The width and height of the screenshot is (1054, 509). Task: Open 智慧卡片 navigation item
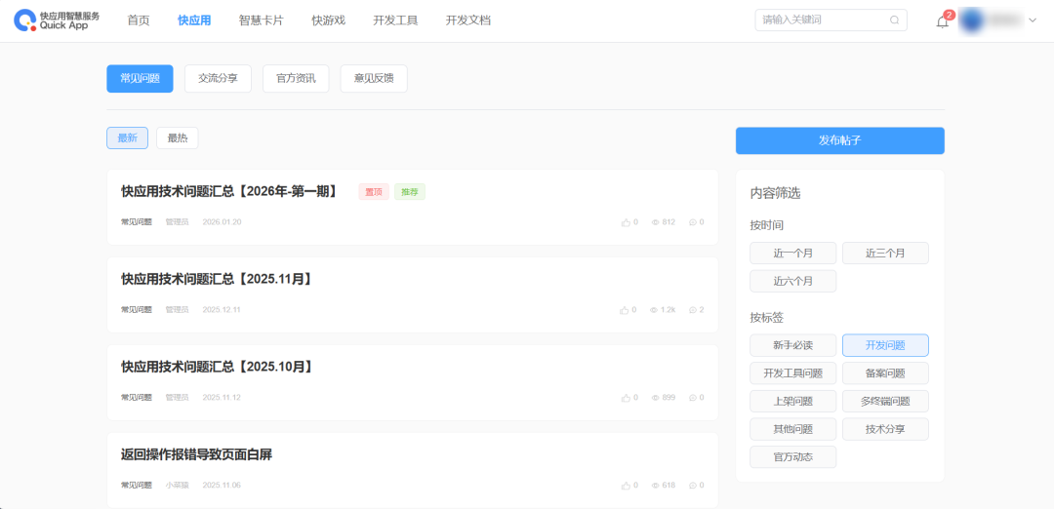click(261, 20)
